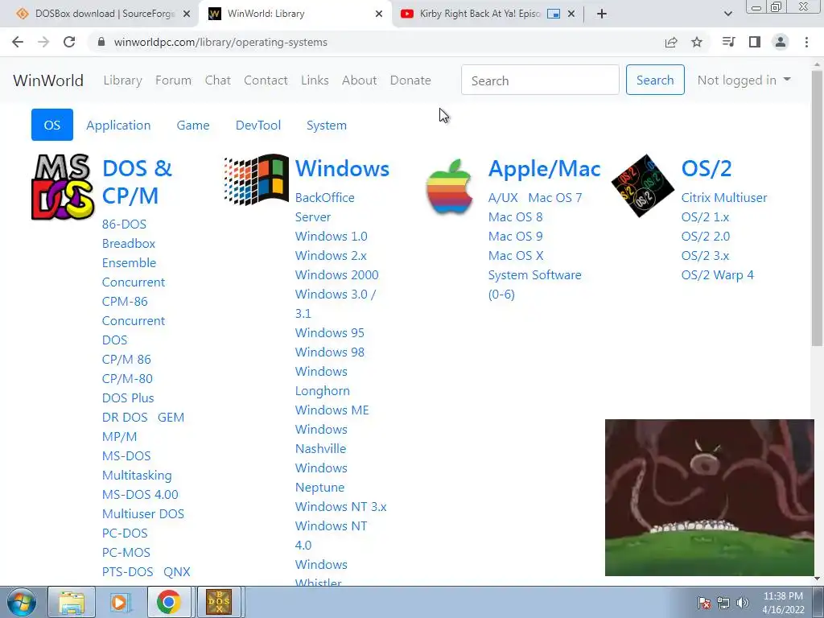Open the Library nav item

pyautogui.click(x=122, y=80)
